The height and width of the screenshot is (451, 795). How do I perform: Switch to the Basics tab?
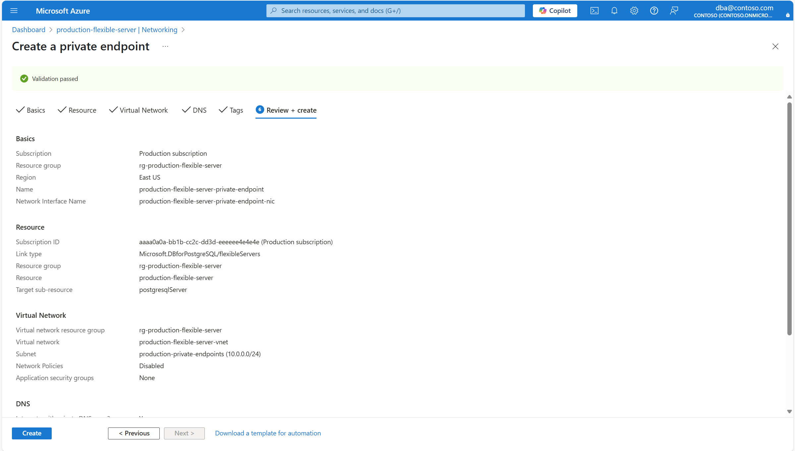point(31,110)
